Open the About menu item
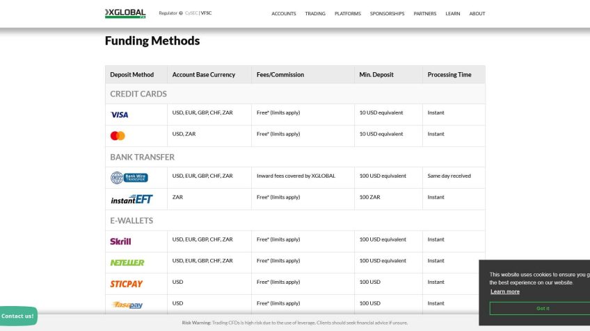590x331 pixels. click(477, 14)
